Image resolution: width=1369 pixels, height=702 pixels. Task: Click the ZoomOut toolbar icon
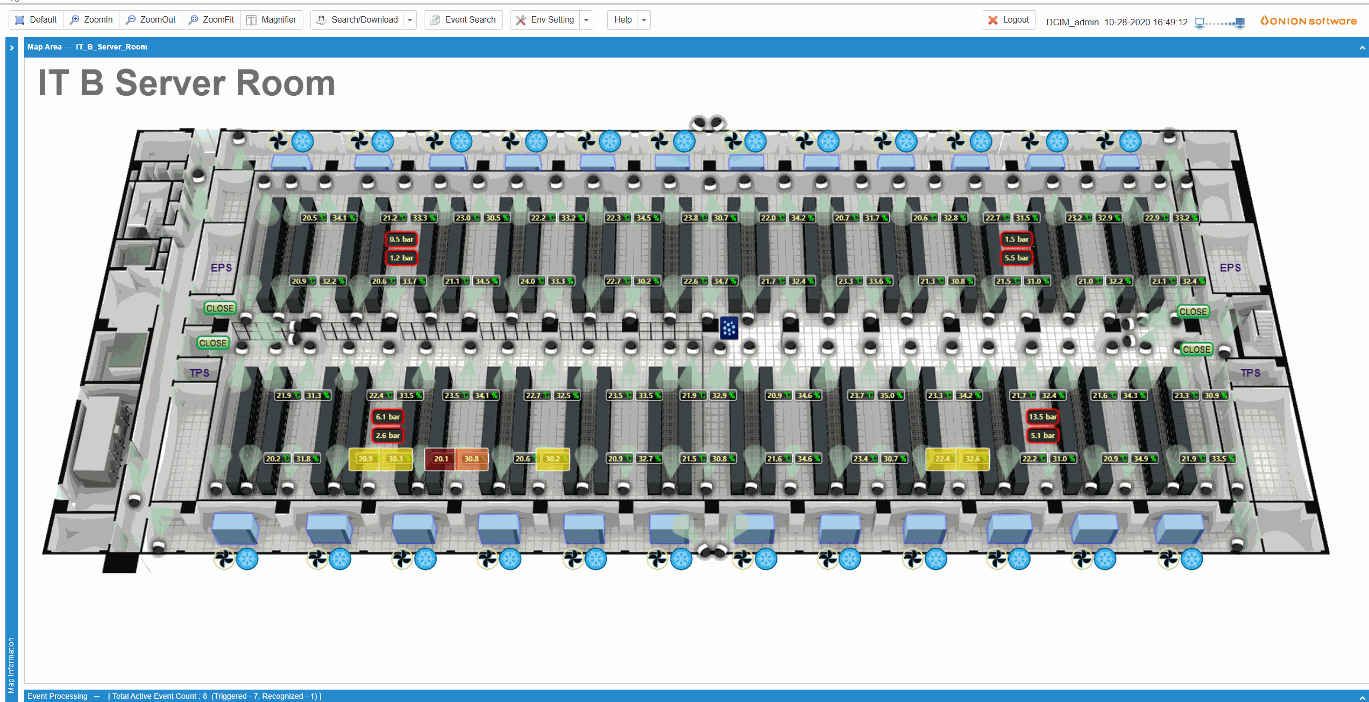[x=131, y=20]
